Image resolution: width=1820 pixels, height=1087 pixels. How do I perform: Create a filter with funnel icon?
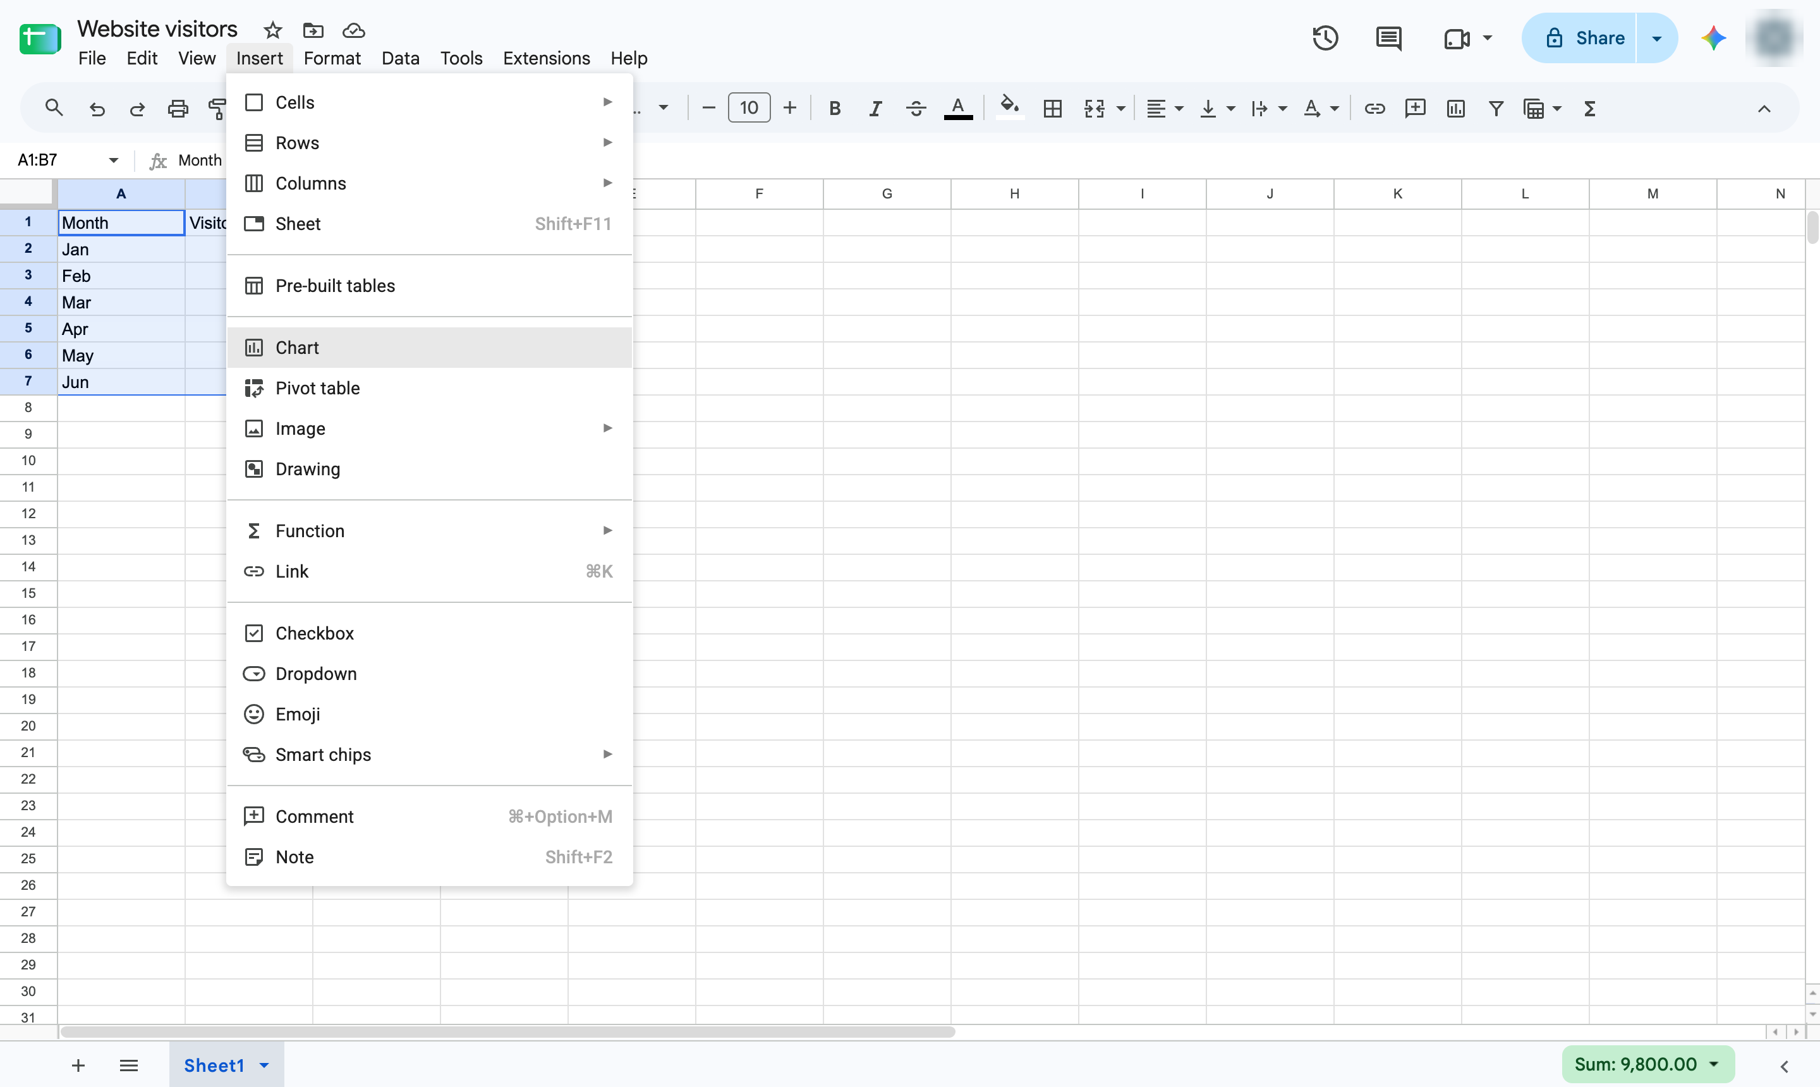1496,109
